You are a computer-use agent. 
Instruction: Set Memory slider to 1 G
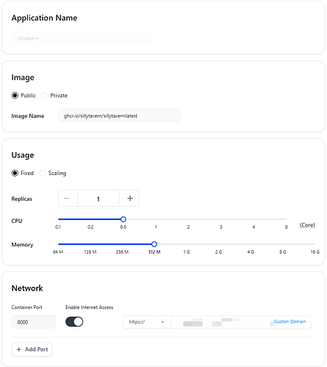[x=187, y=244]
